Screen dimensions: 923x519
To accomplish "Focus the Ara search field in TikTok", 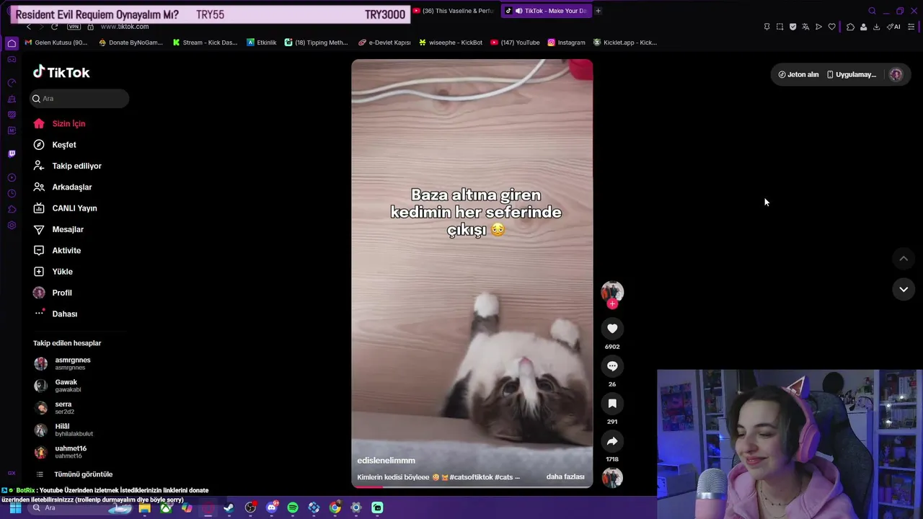I will pyautogui.click(x=79, y=98).
